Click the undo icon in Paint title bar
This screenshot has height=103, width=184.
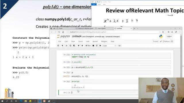coord(98,2)
